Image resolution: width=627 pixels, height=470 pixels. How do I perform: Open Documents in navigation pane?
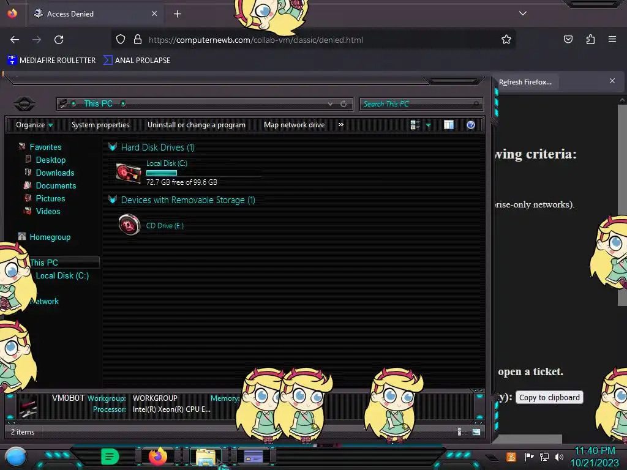pos(56,185)
